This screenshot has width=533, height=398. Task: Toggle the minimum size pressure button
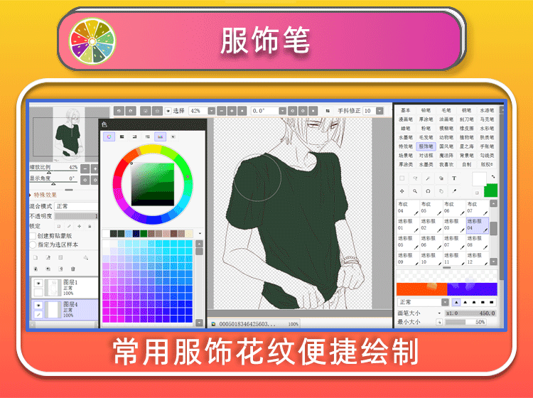click(439, 322)
